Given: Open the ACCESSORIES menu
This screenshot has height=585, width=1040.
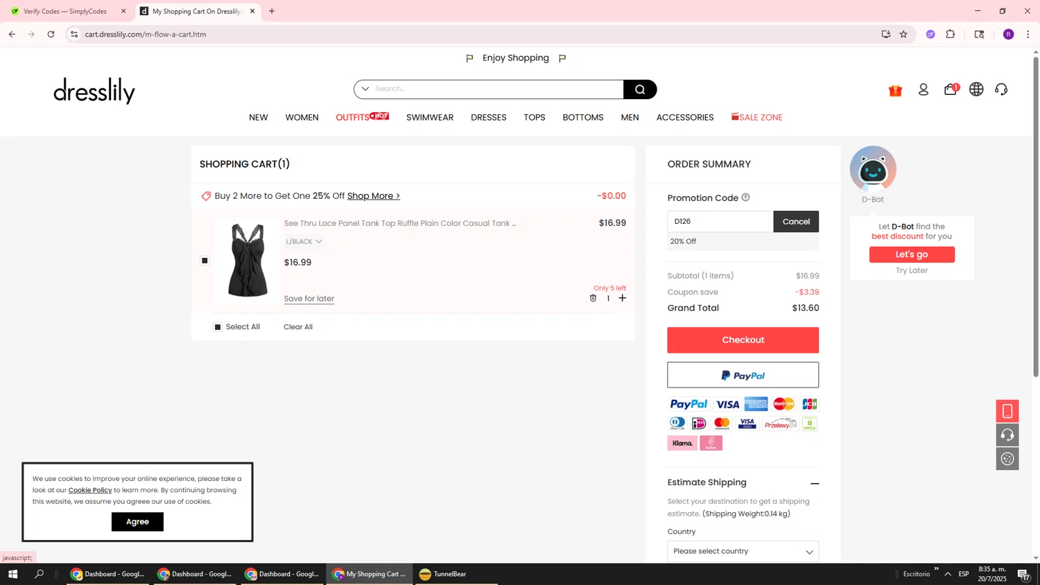Looking at the screenshot, I should click(x=685, y=118).
